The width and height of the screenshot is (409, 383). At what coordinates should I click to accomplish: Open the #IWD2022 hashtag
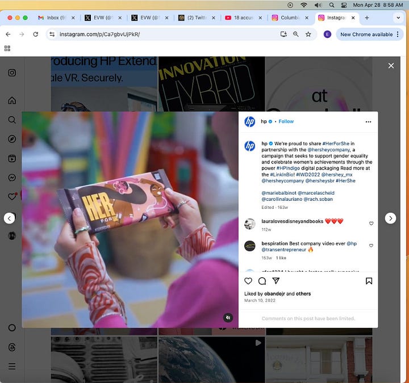pyautogui.click(x=308, y=175)
